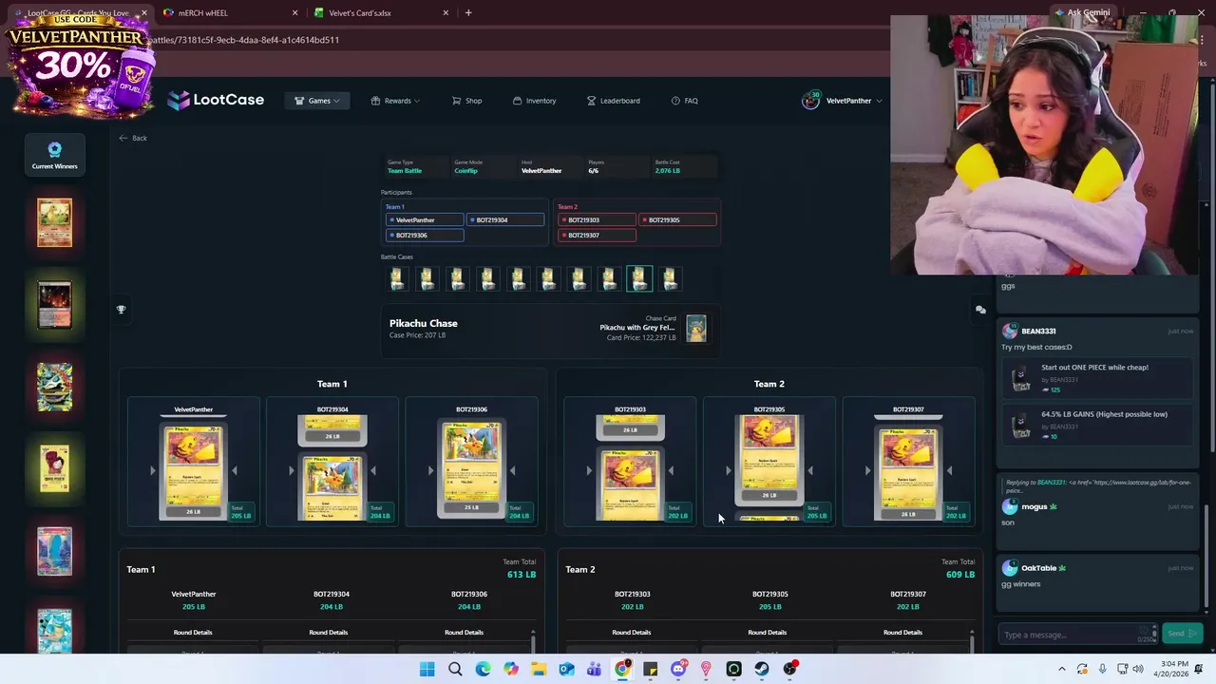Expand the Games dropdown menu
1216x684 pixels.
[x=317, y=101]
